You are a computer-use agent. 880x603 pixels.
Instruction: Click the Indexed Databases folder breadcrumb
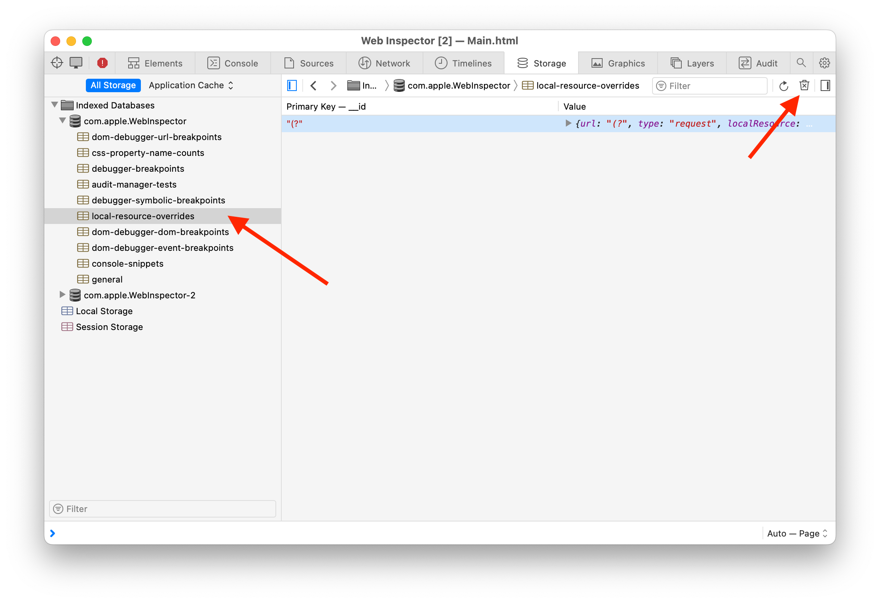[x=362, y=85]
